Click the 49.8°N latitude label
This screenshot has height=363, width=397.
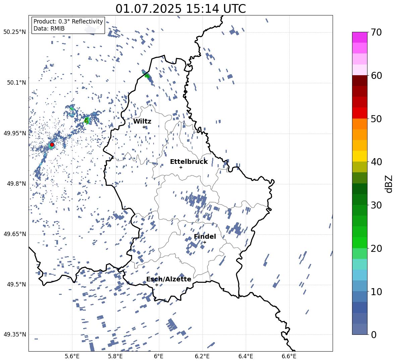point(16,184)
